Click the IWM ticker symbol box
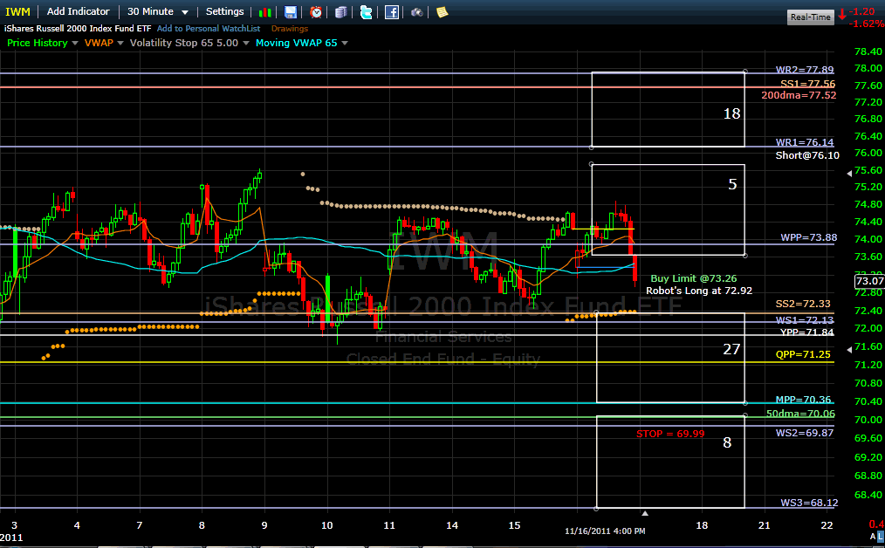The image size is (885, 548). coord(17,12)
